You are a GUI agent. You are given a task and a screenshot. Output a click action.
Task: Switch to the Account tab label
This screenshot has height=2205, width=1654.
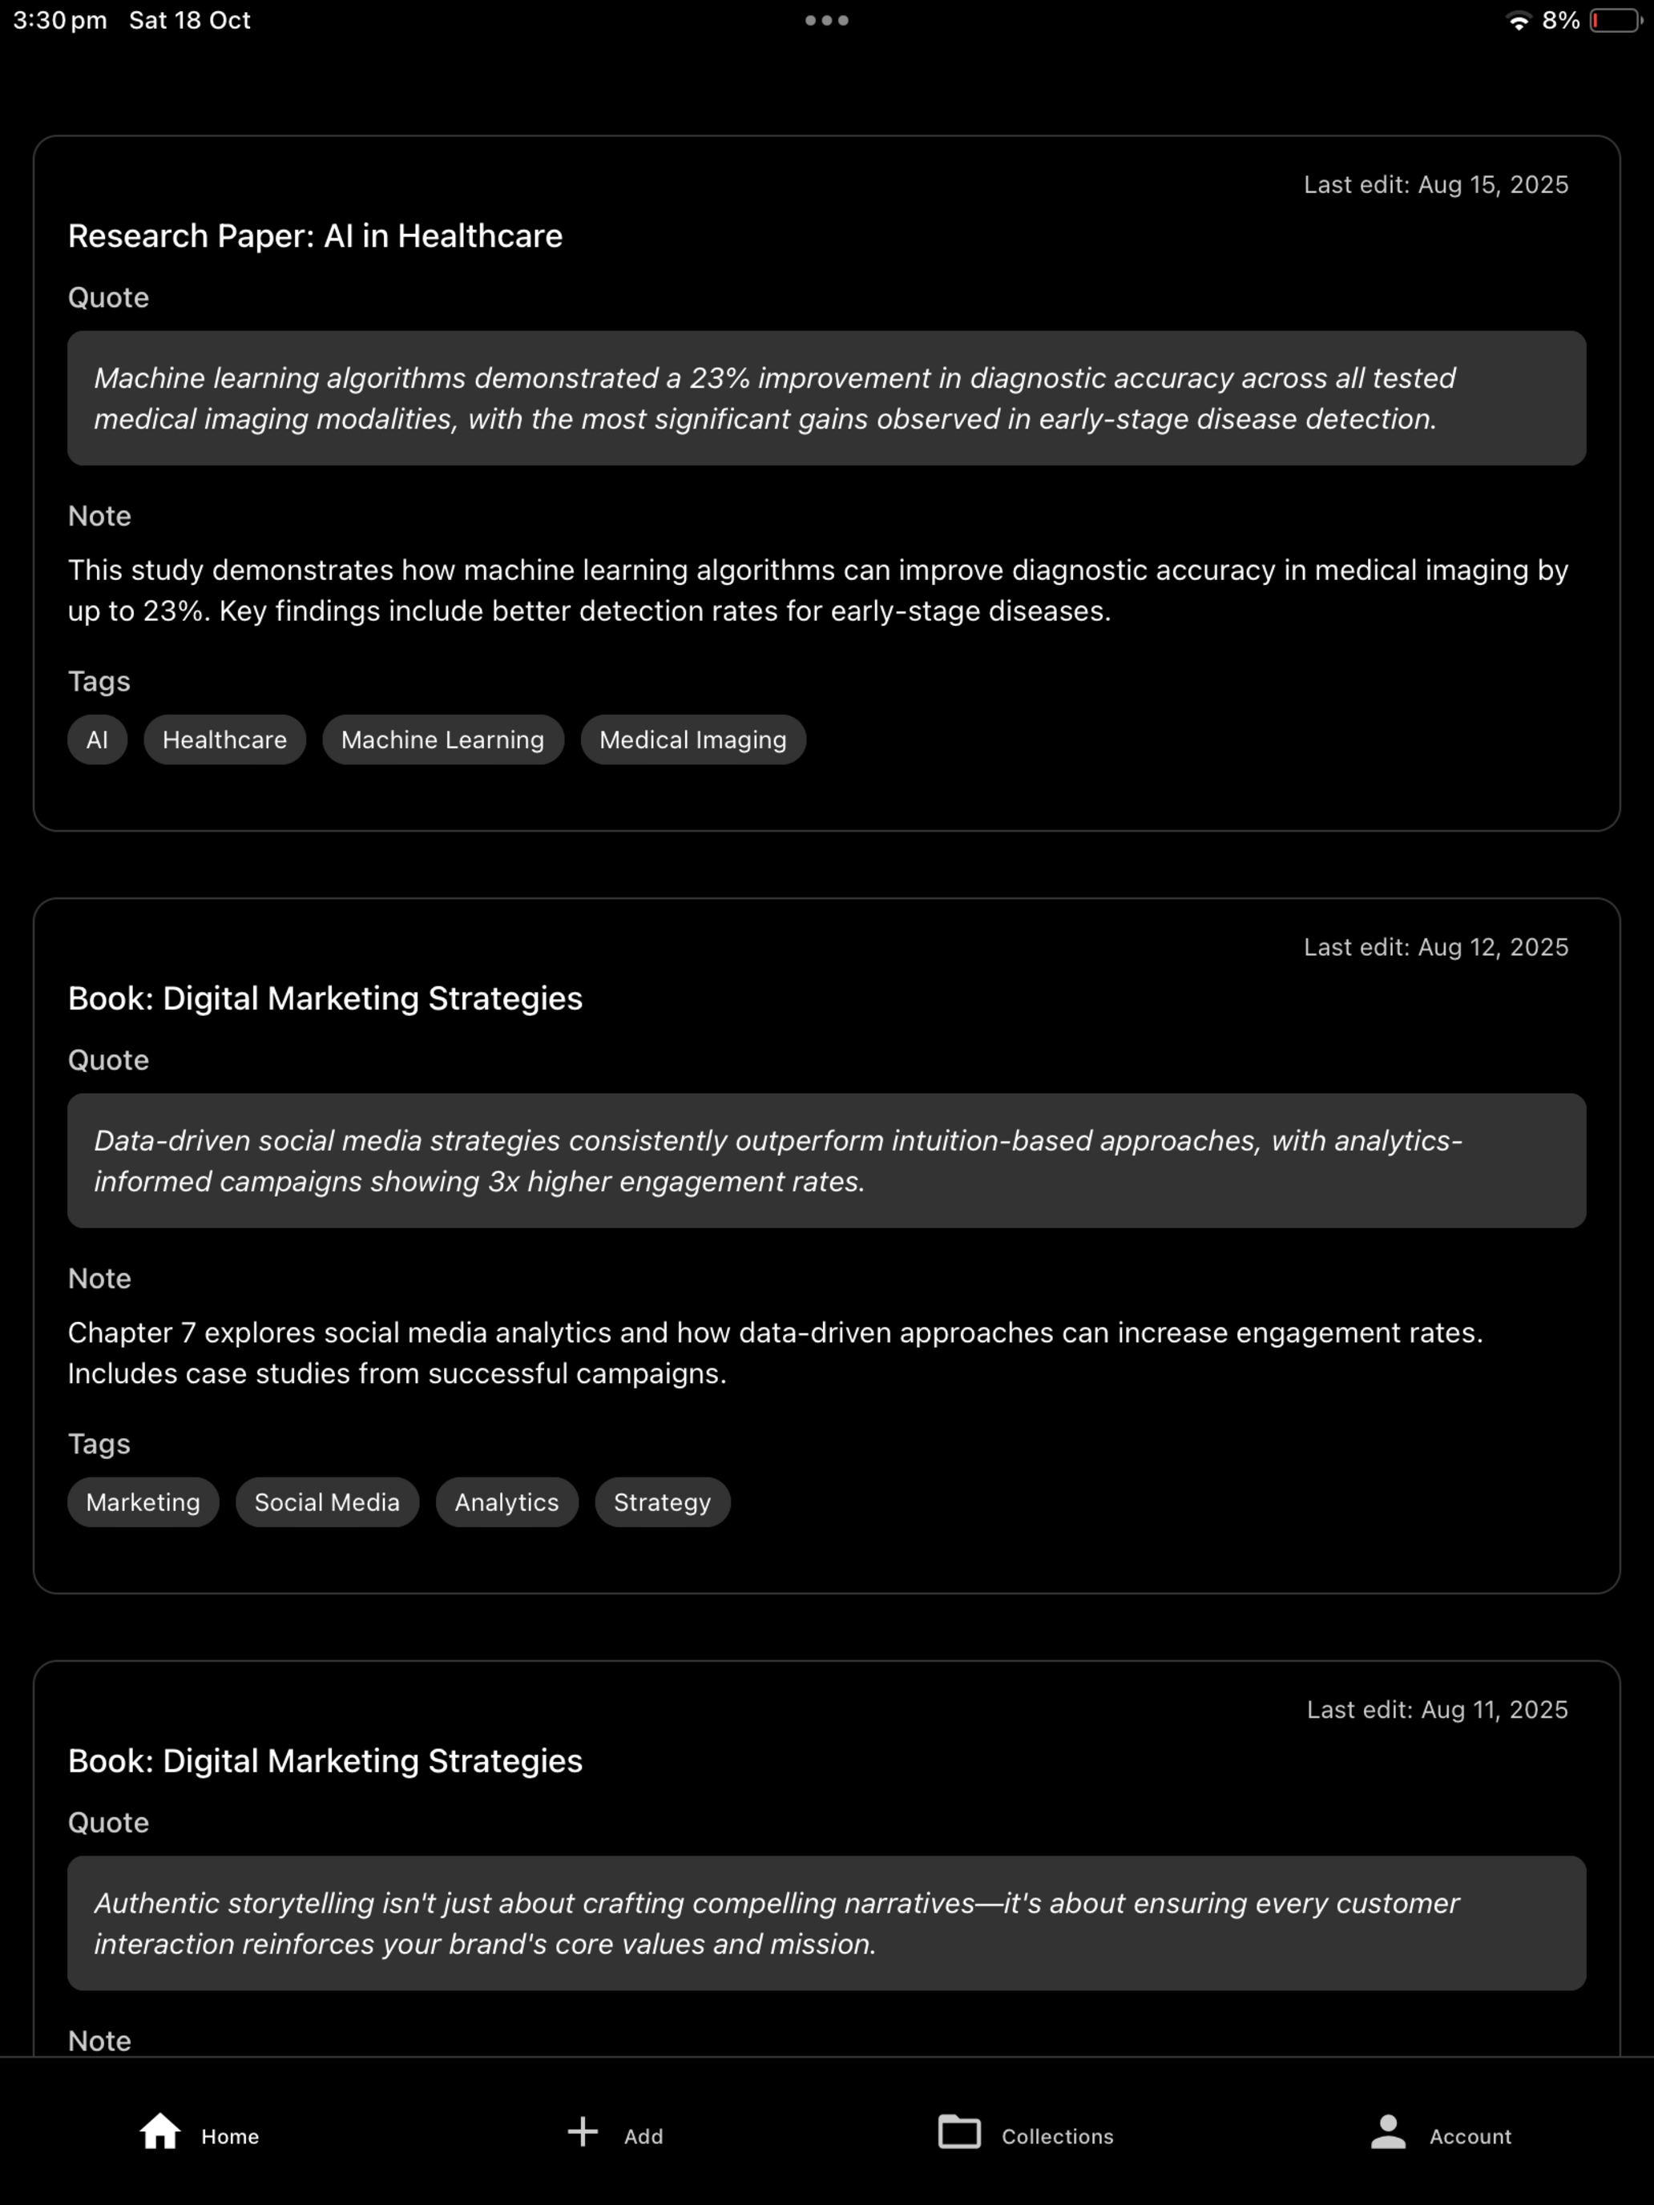click(x=1470, y=2136)
